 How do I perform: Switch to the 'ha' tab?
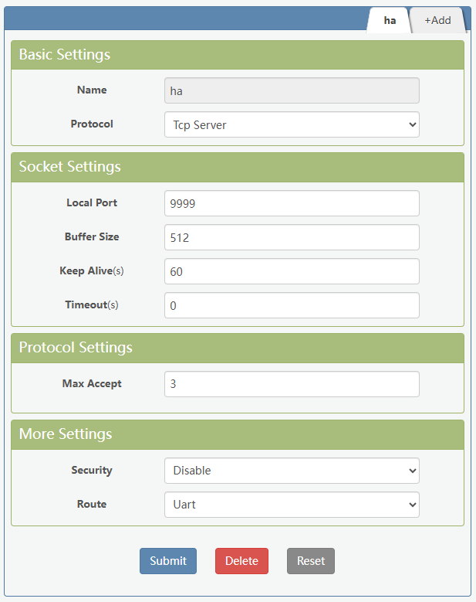pyautogui.click(x=390, y=20)
